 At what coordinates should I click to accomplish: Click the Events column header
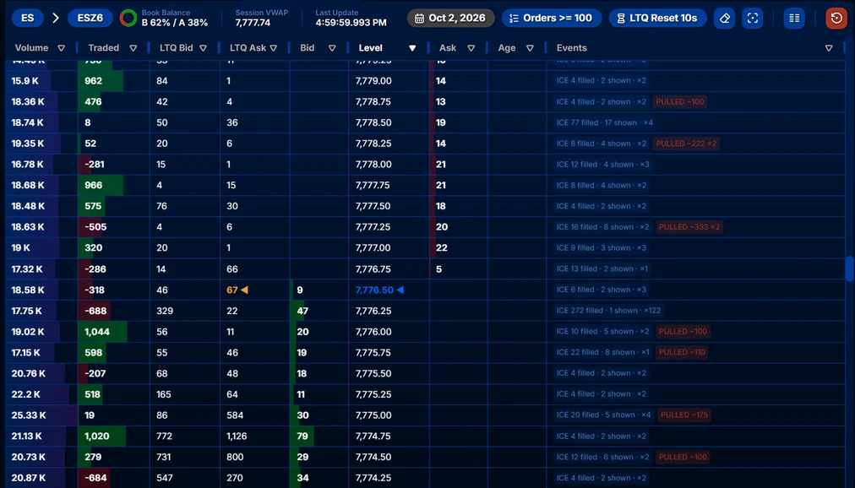(x=571, y=48)
